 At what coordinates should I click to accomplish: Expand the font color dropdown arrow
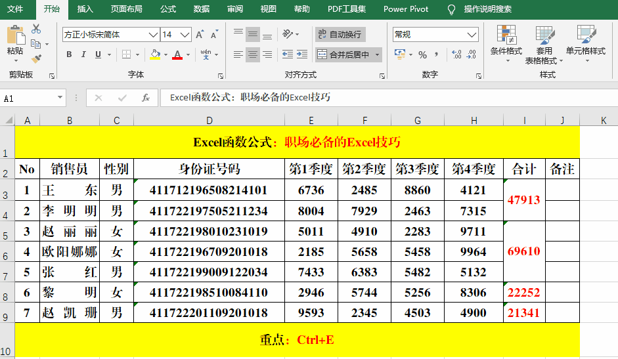[188, 54]
